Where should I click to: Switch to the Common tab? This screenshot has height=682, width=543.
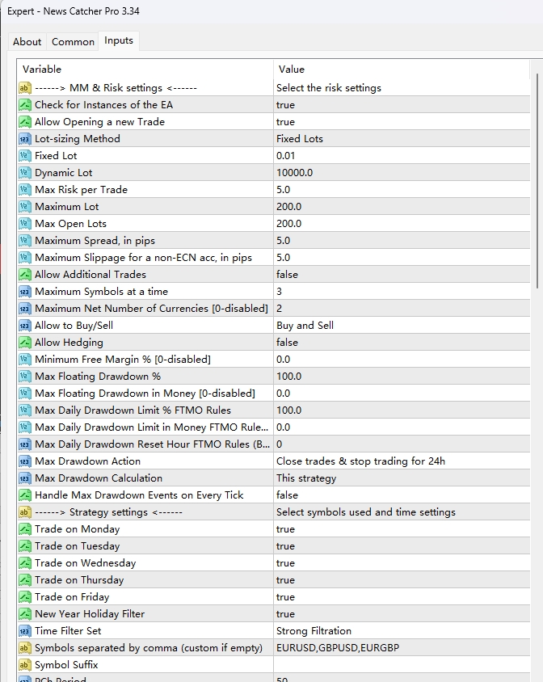pos(73,42)
